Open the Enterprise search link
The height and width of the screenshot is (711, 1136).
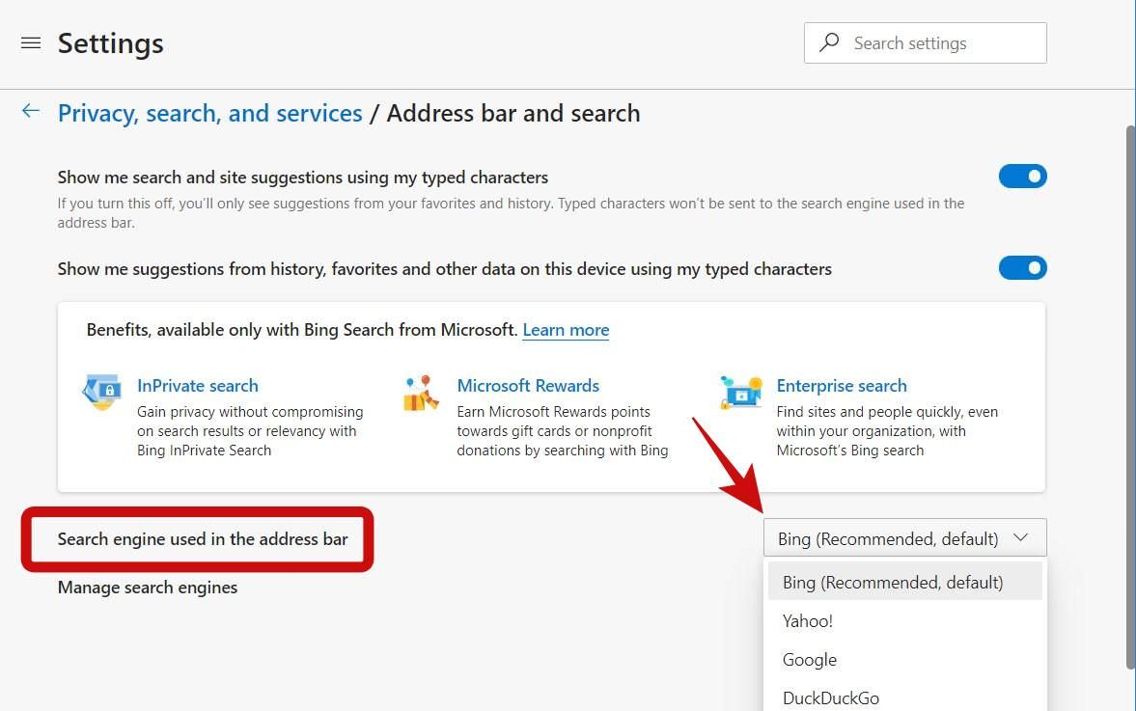click(x=842, y=386)
